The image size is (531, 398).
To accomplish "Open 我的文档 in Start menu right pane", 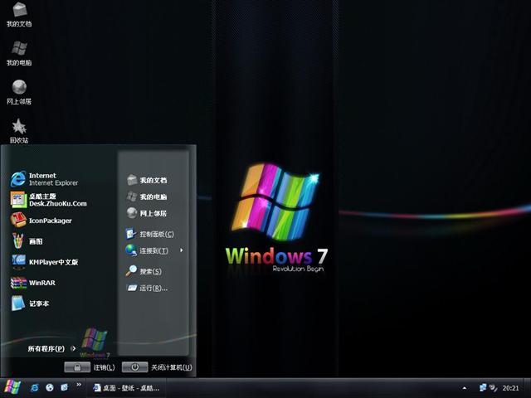I will [x=147, y=180].
